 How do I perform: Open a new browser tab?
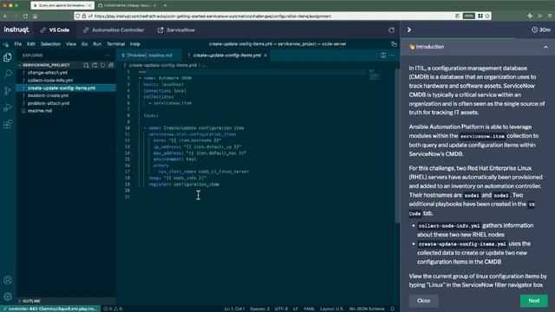165,5
